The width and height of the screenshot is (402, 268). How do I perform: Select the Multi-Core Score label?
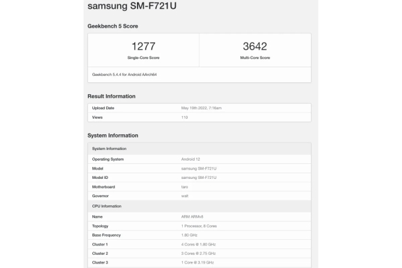[255, 58]
